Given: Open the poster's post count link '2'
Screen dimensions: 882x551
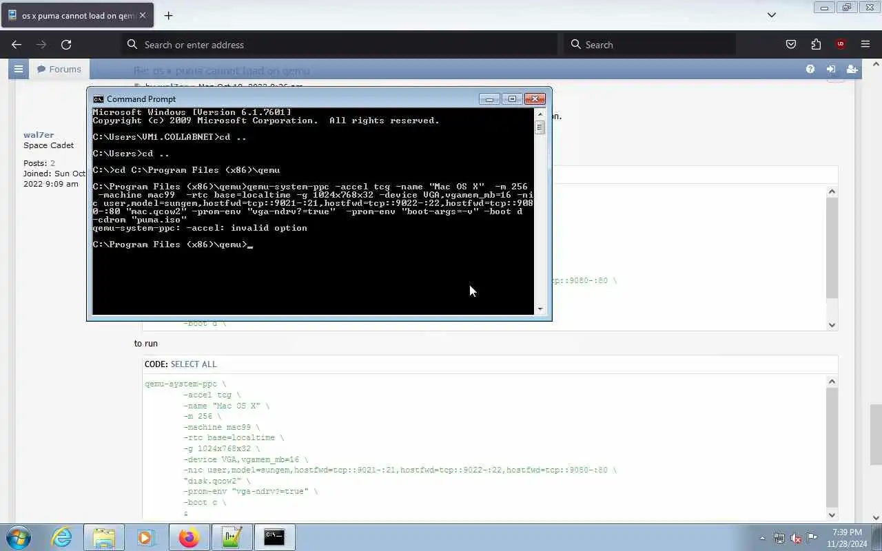Looking at the screenshot, I should (x=52, y=163).
